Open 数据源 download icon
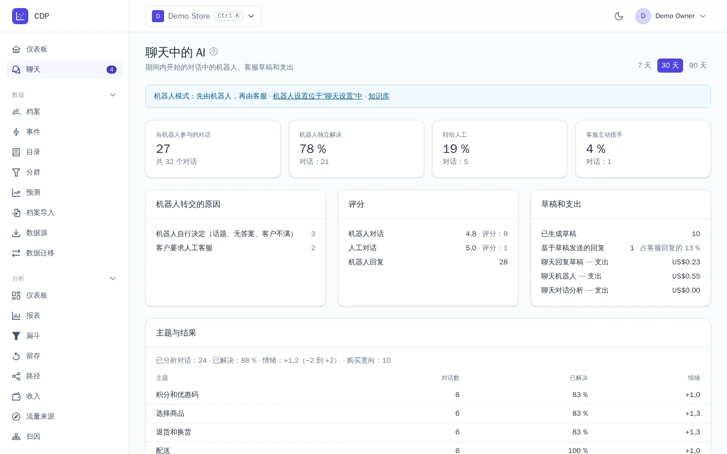 (16, 233)
